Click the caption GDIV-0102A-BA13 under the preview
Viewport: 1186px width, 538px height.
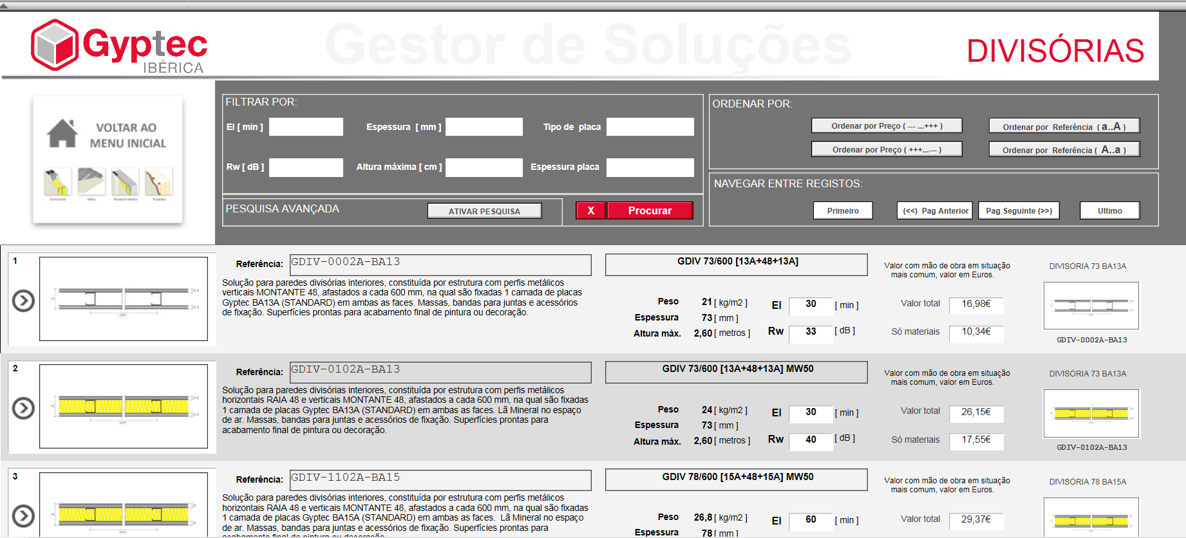click(1092, 447)
